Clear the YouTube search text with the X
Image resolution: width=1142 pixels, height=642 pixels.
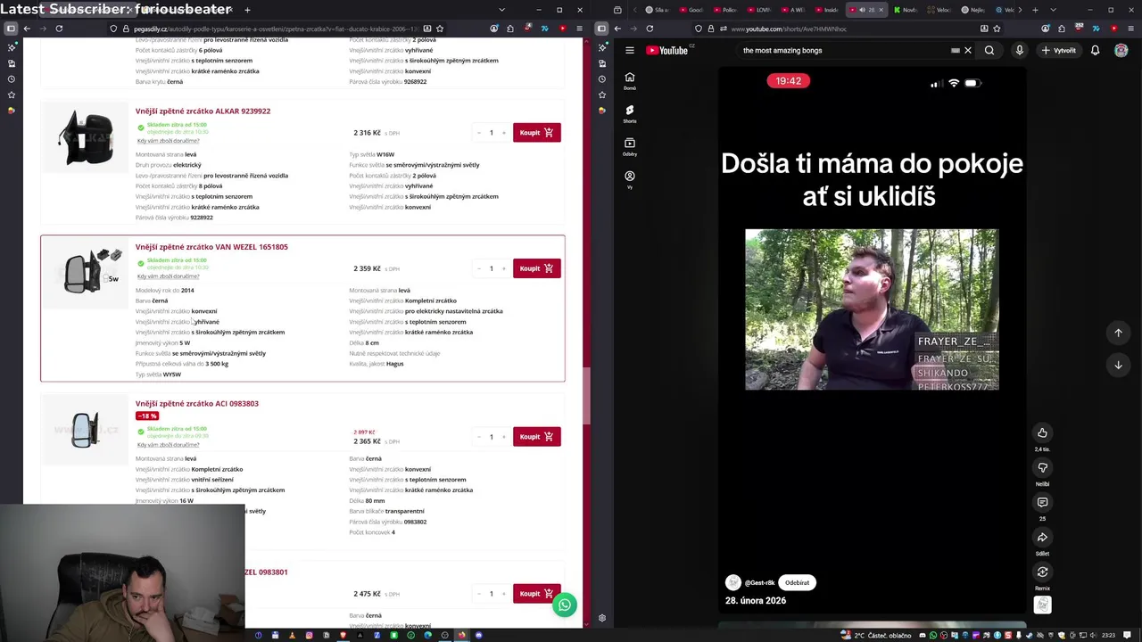pyautogui.click(x=968, y=50)
